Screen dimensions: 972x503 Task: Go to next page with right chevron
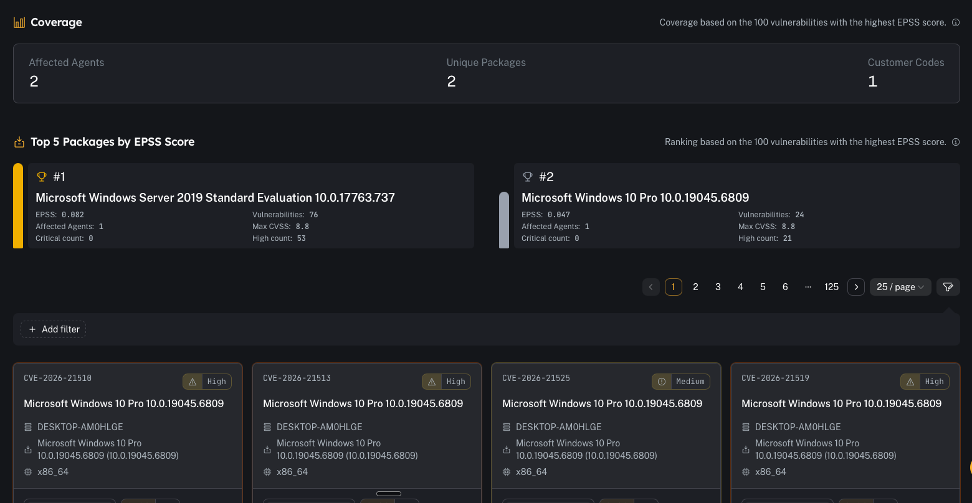856,287
